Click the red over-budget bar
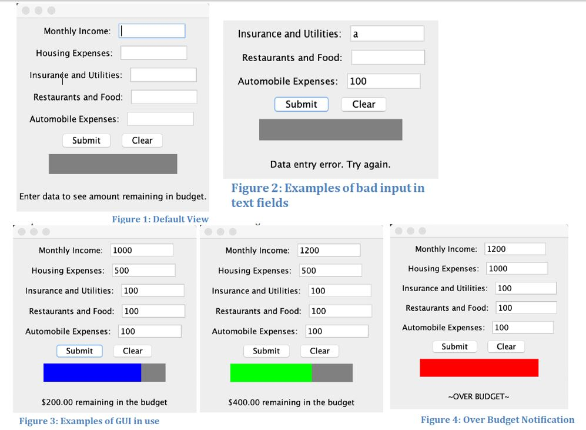The height and width of the screenshot is (430, 586). tap(479, 368)
